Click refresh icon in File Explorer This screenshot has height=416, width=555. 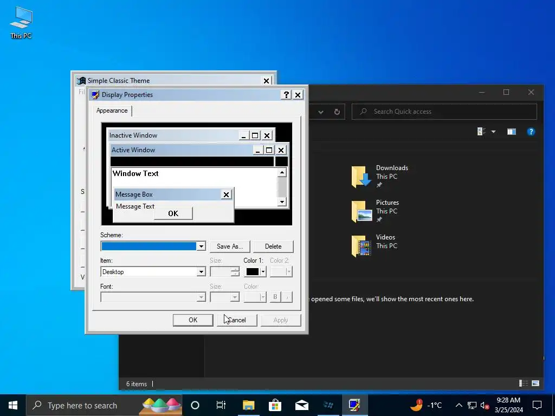337,112
